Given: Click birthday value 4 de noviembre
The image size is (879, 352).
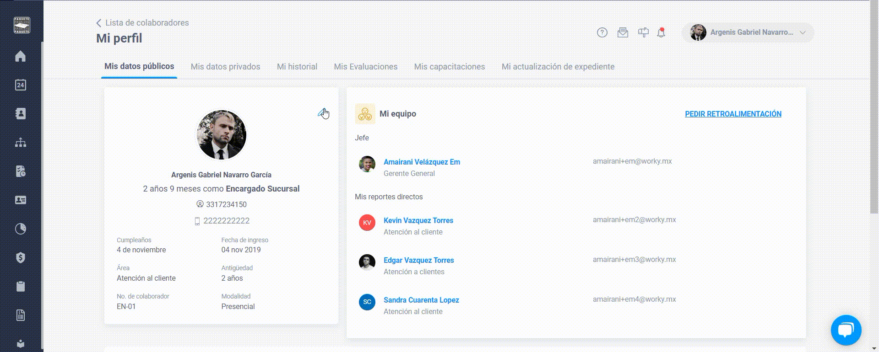Looking at the screenshot, I should pyautogui.click(x=141, y=250).
